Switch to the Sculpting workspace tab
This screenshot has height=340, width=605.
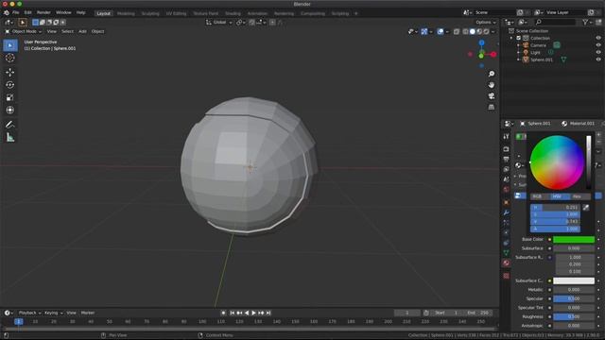150,13
